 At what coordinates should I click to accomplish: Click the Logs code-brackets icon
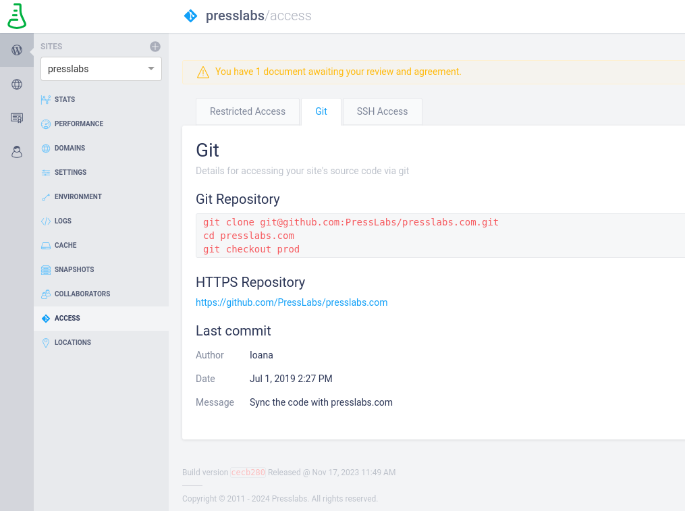[x=45, y=221]
